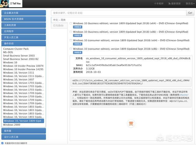Expand the 应用程序 category
Image resolution: width=196 pixels, height=145 pixels.
24,31
